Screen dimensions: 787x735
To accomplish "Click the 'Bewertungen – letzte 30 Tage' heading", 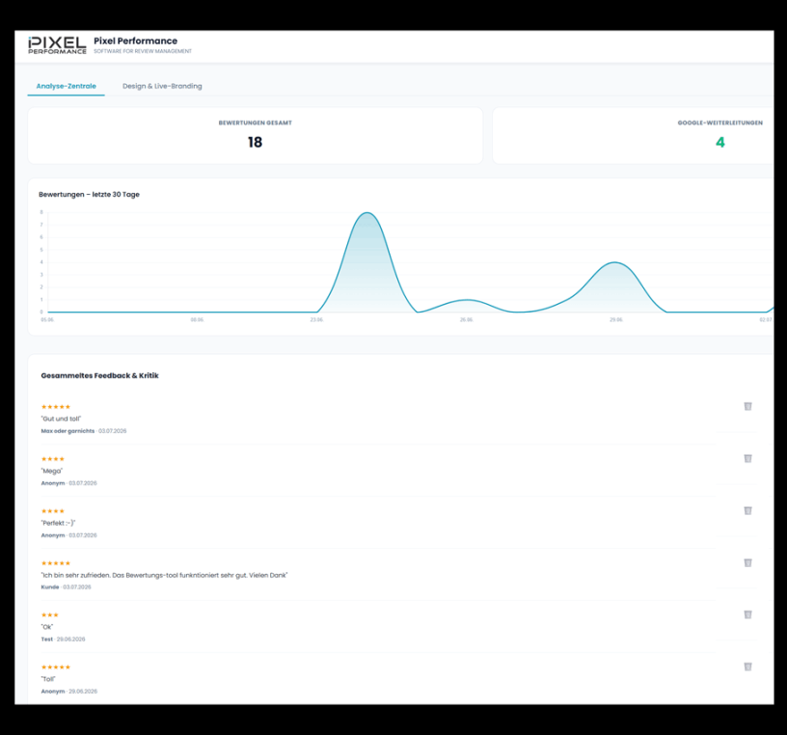I will click(89, 194).
